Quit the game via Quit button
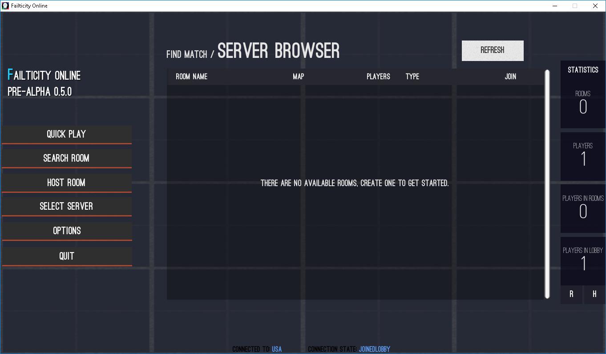The height and width of the screenshot is (354, 606). (67, 256)
